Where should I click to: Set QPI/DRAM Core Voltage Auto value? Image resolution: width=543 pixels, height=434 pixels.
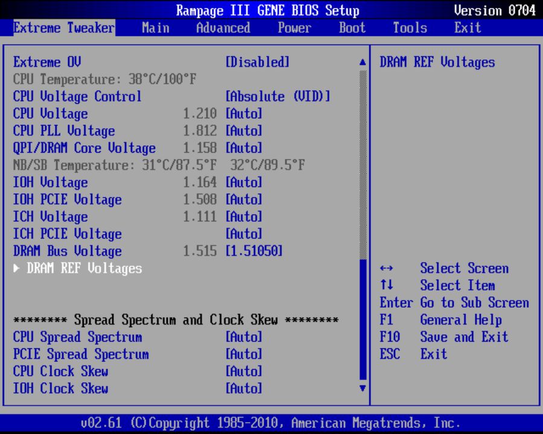244,148
